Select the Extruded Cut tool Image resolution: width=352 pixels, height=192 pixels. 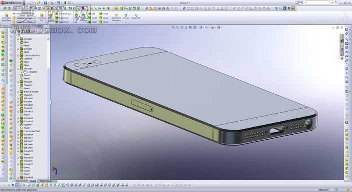[x=41, y=17]
